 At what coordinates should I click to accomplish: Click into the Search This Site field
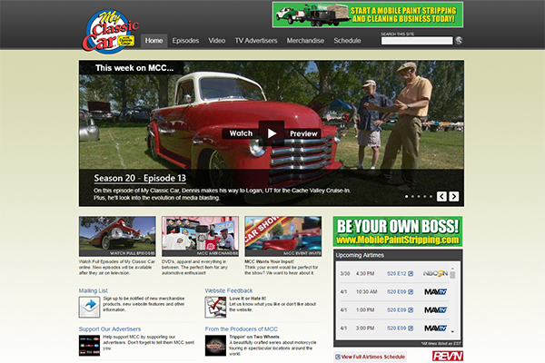click(x=417, y=41)
